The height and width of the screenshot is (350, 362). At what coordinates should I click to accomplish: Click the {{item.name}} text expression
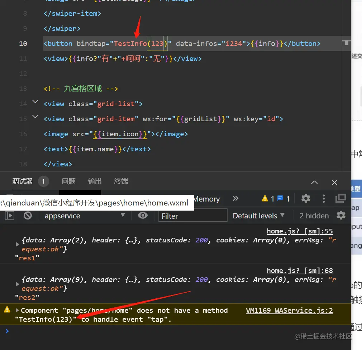(x=95, y=149)
